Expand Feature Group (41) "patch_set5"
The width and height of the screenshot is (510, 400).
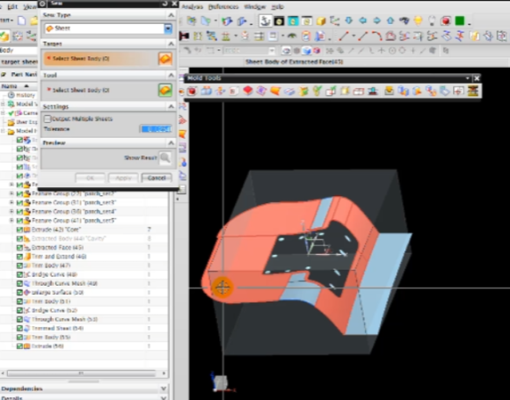pos(11,221)
